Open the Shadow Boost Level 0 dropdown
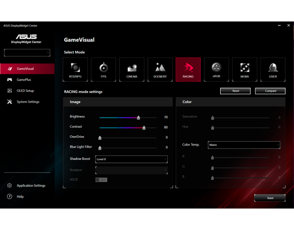This screenshot has width=294, height=230. (131, 159)
